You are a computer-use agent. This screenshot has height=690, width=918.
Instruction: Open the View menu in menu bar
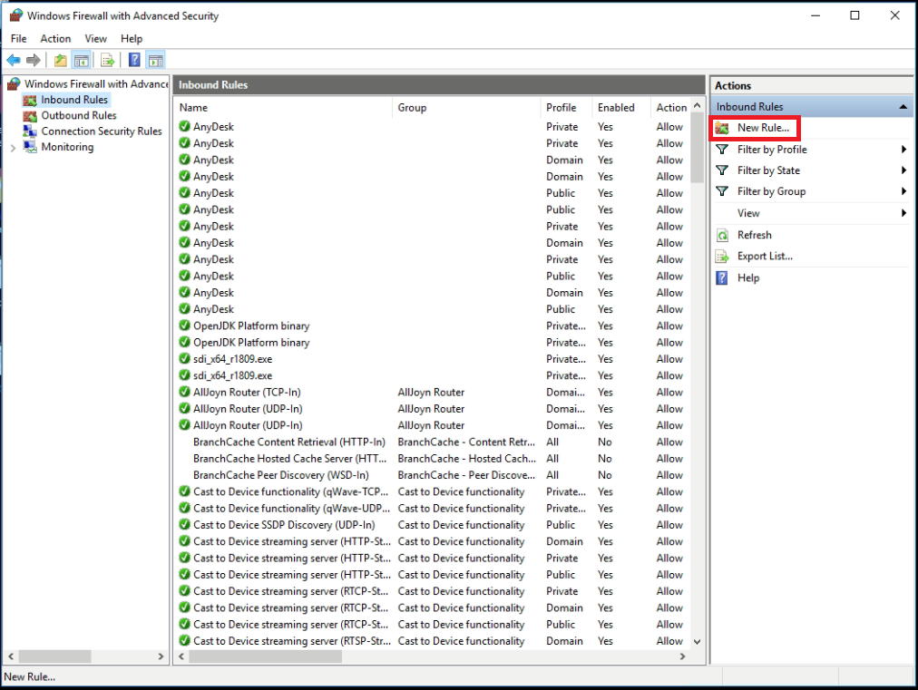(x=95, y=39)
